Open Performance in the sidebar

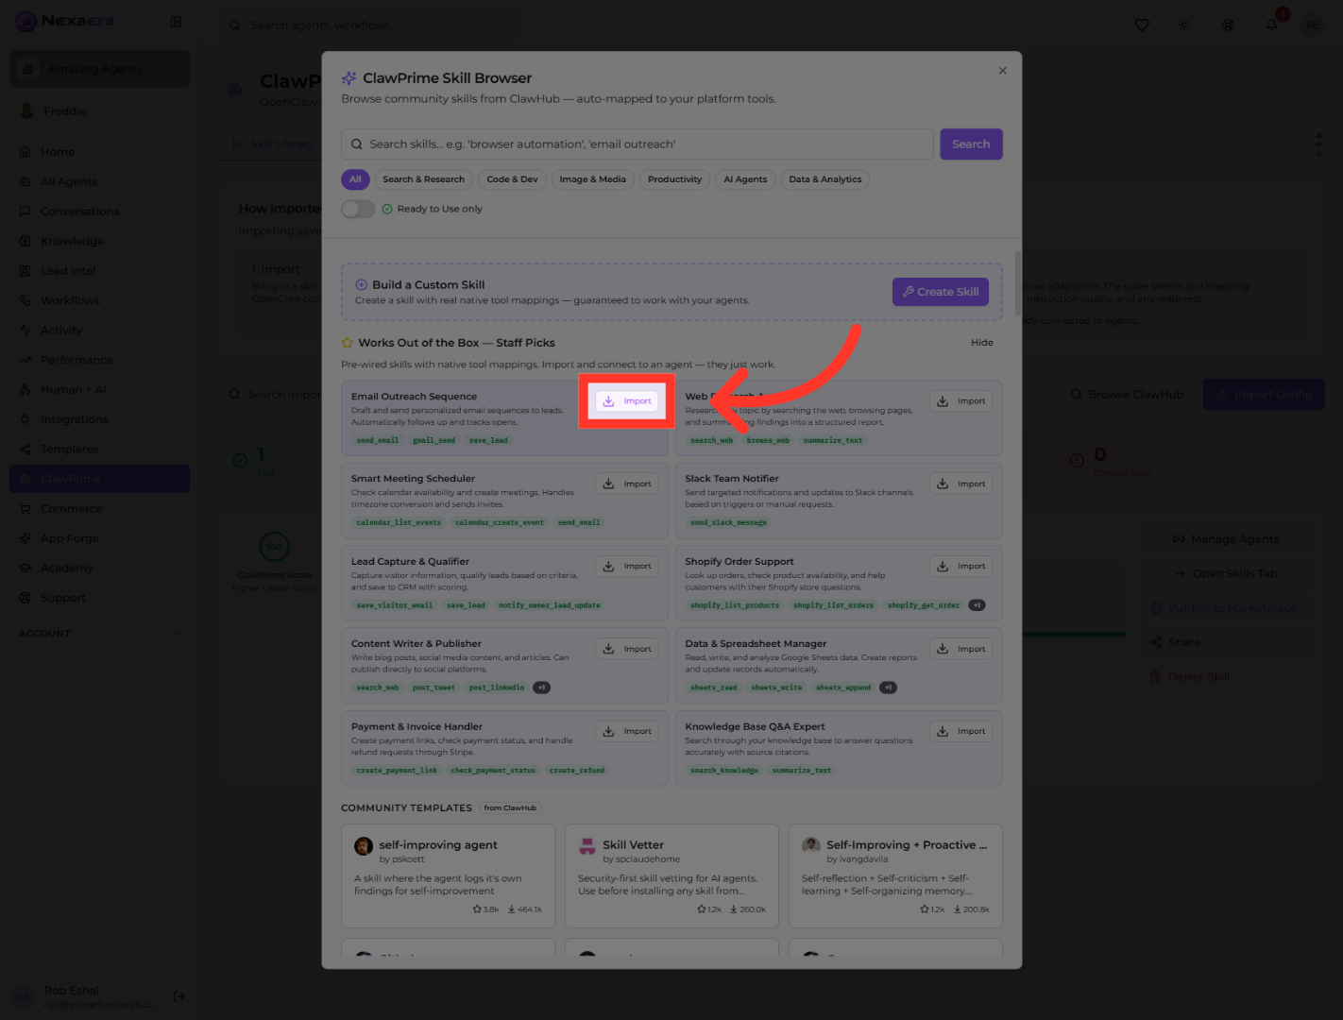click(99, 360)
